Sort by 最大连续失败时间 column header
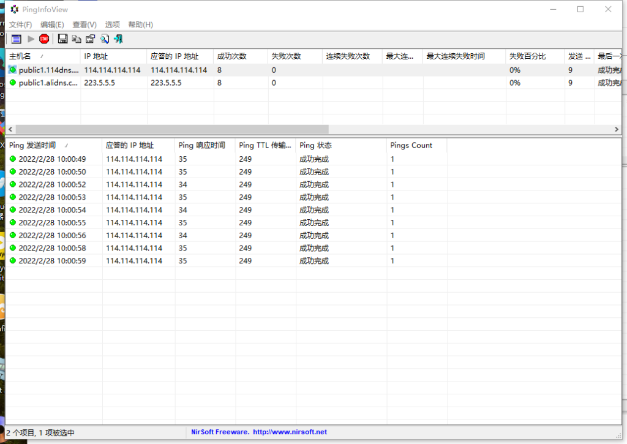This screenshot has width=627, height=444. tap(464, 56)
